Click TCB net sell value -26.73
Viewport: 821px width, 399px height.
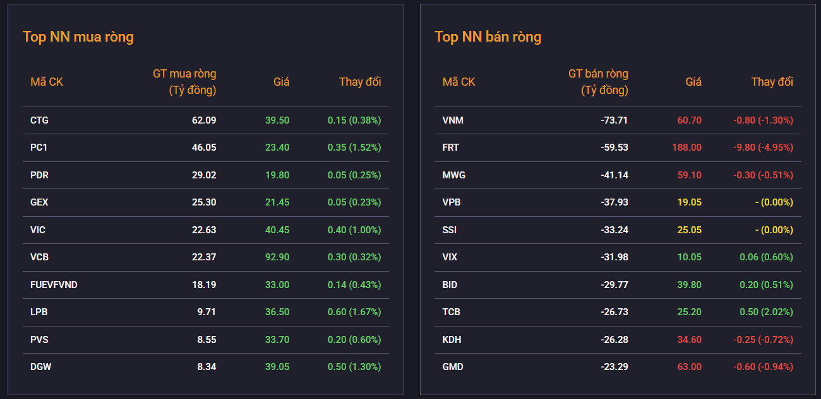[x=614, y=312]
